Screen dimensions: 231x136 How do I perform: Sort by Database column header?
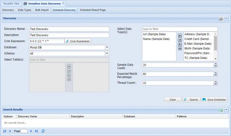[149, 117]
